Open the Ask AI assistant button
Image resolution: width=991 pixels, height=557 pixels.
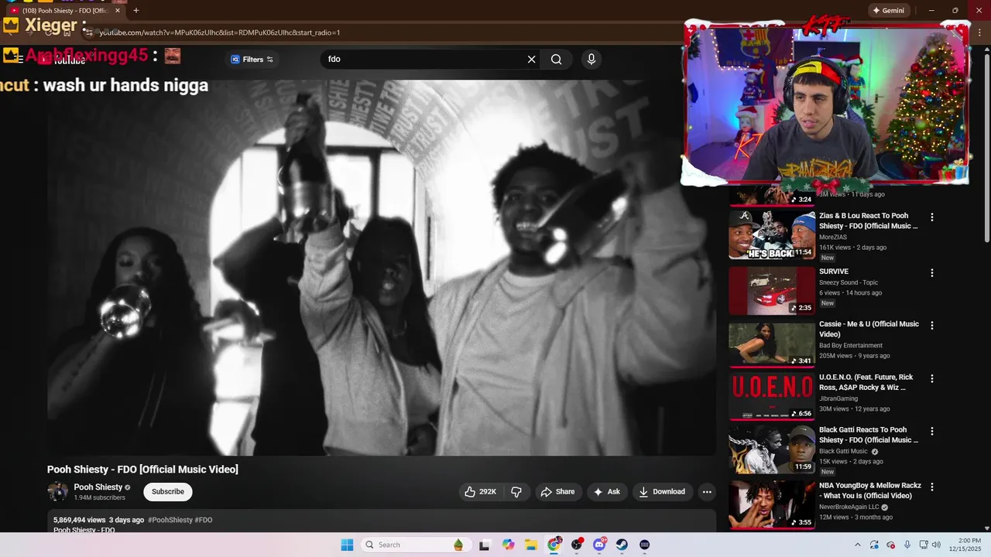pyautogui.click(x=606, y=492)
